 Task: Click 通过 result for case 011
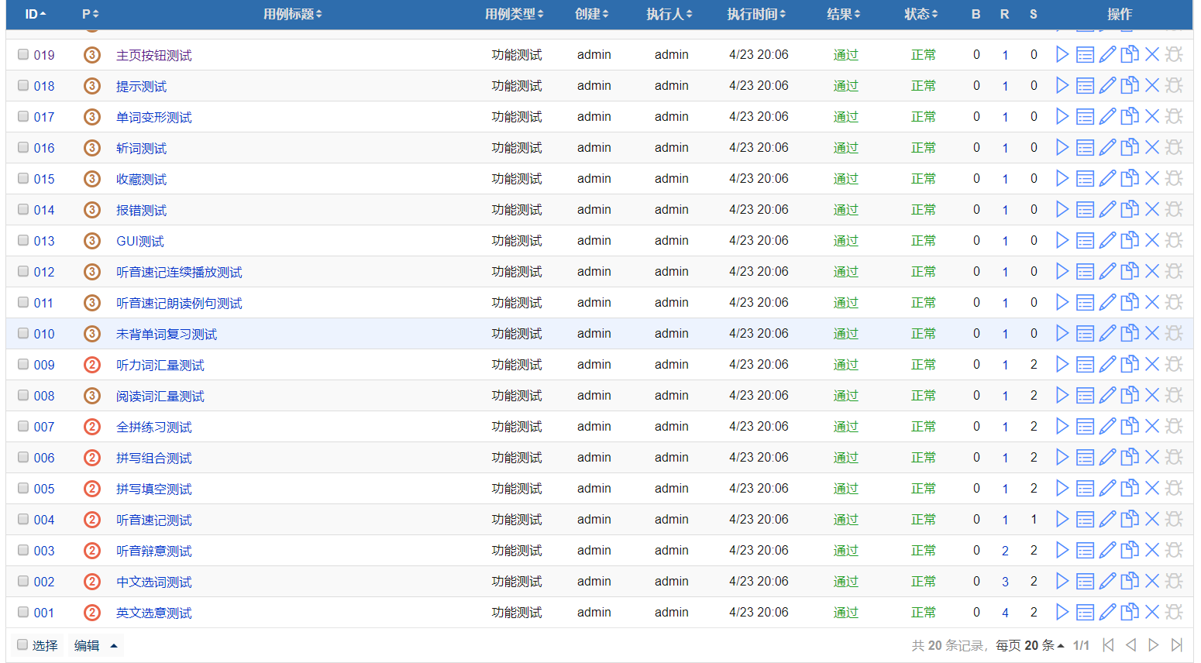[845, 302]
